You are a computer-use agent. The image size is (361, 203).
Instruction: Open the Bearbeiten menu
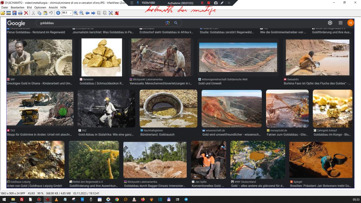(x=17, y=7)
